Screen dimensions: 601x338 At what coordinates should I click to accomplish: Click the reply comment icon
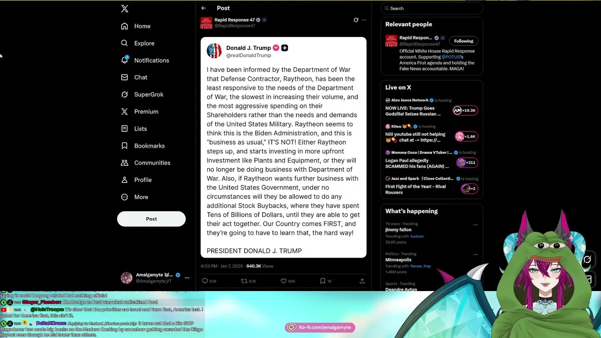205,281
